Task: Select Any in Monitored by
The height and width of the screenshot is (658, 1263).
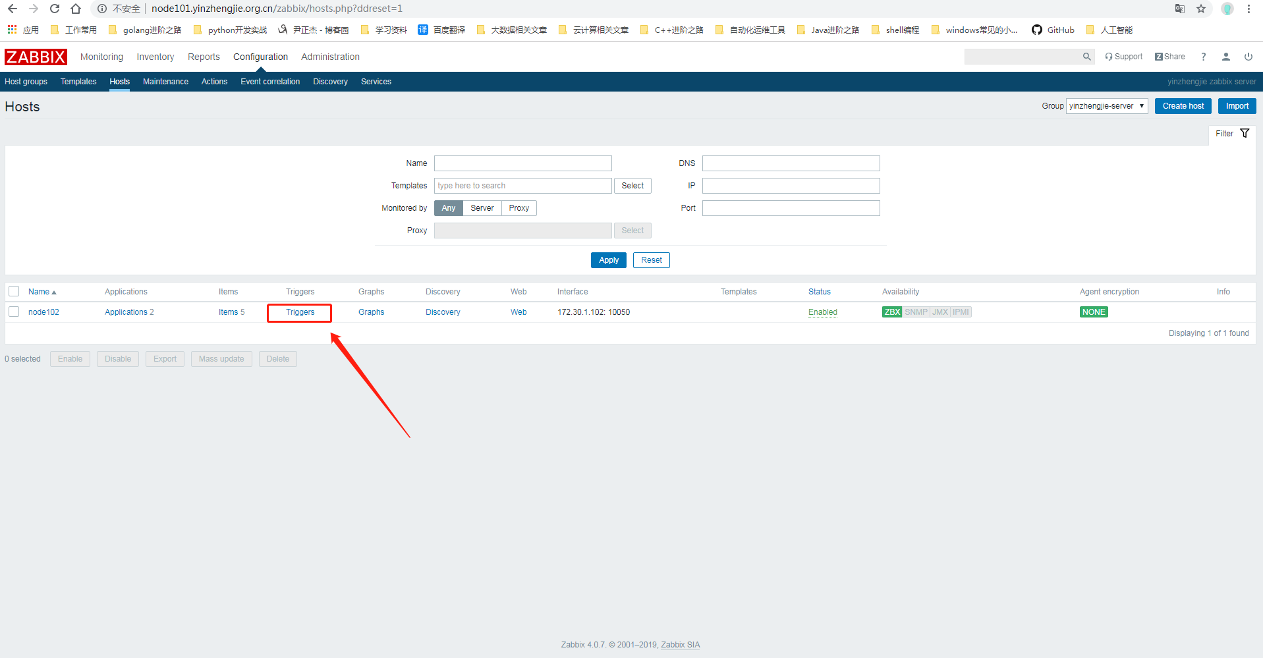Action: point(449,208)
